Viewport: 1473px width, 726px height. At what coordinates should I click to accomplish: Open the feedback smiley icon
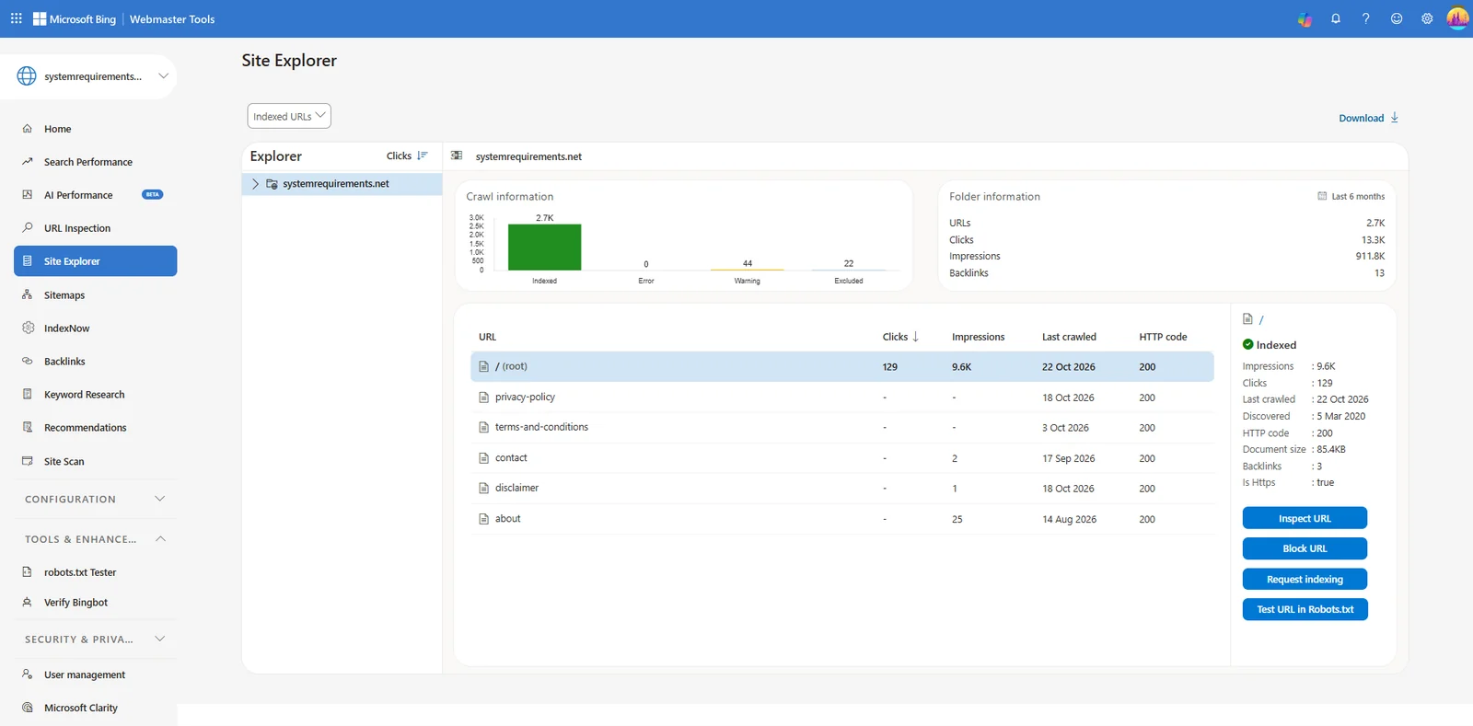[x=1397, y=18]
